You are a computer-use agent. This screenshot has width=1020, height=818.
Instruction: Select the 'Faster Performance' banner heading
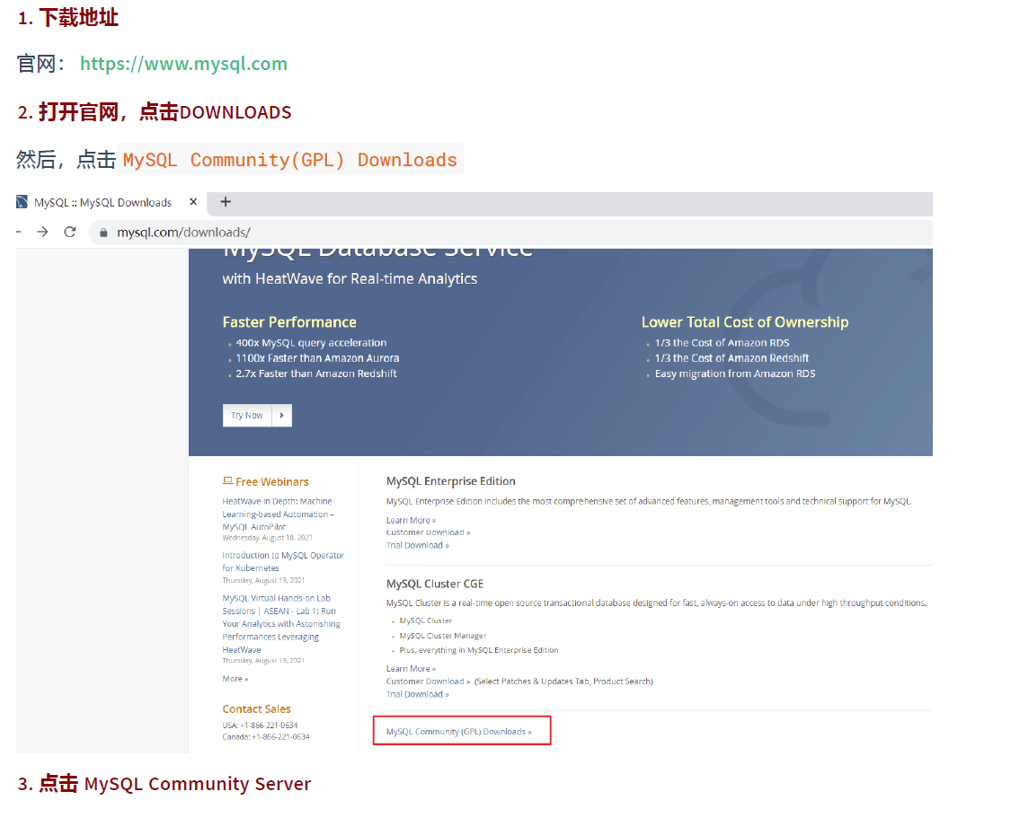click(x=289, y=322)
